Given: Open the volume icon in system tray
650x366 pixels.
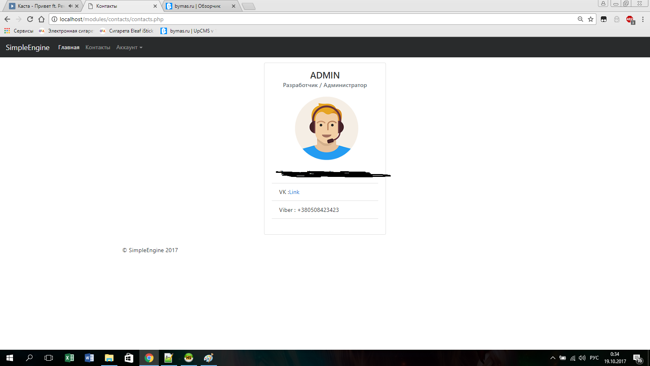Looking at the screenshot, I should click(x=582, y=358).
